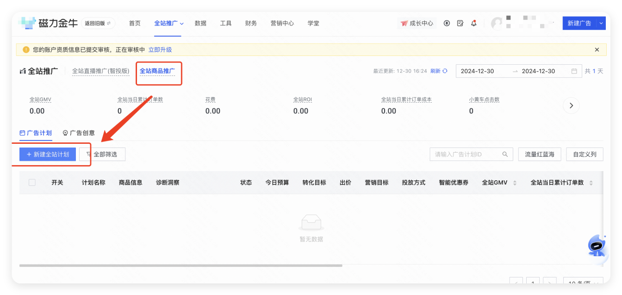This screenshot has width=622, height=295.
Task: Click the 立即升级 link
Action: pyautogui.click(x=160, y=49)
